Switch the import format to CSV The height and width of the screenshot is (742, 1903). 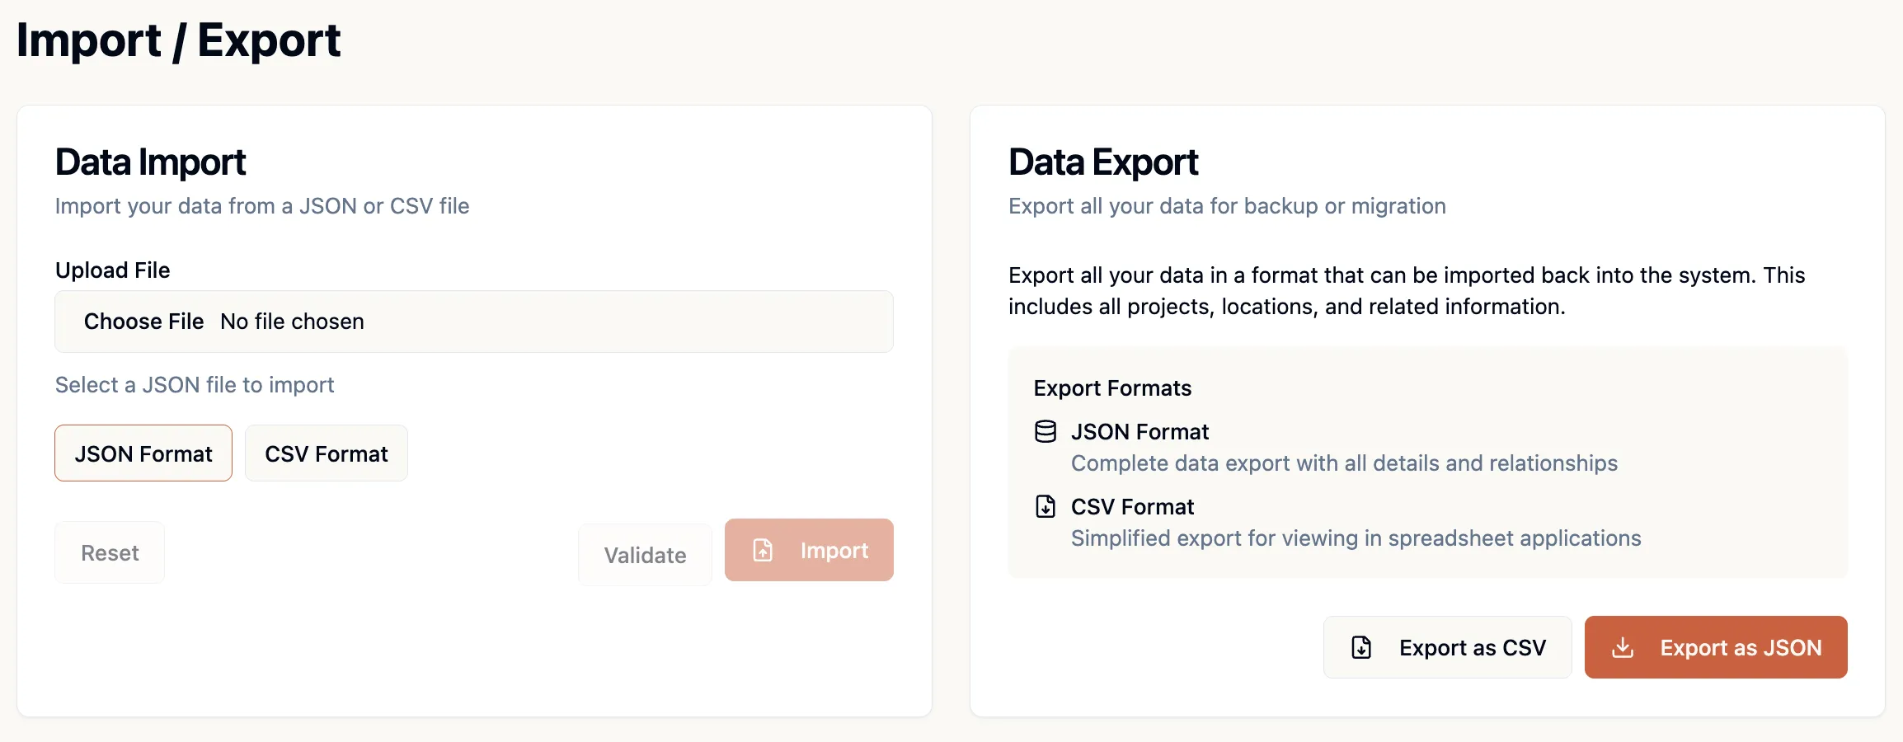tap(326, 453)
